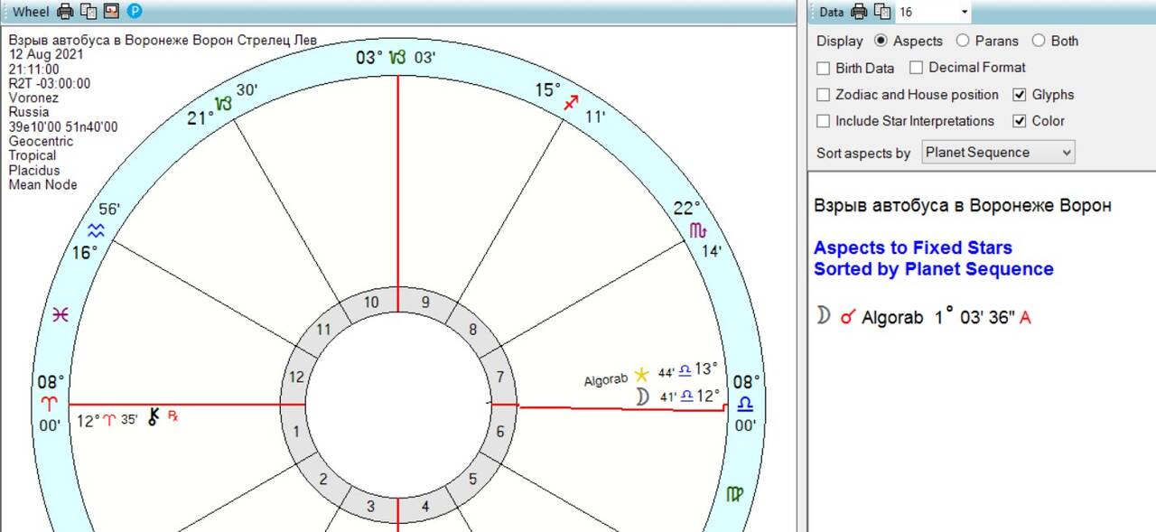The image size is (1156, 532).
Task: Click the Mean Node text
Action: click(x=42, y=185)
